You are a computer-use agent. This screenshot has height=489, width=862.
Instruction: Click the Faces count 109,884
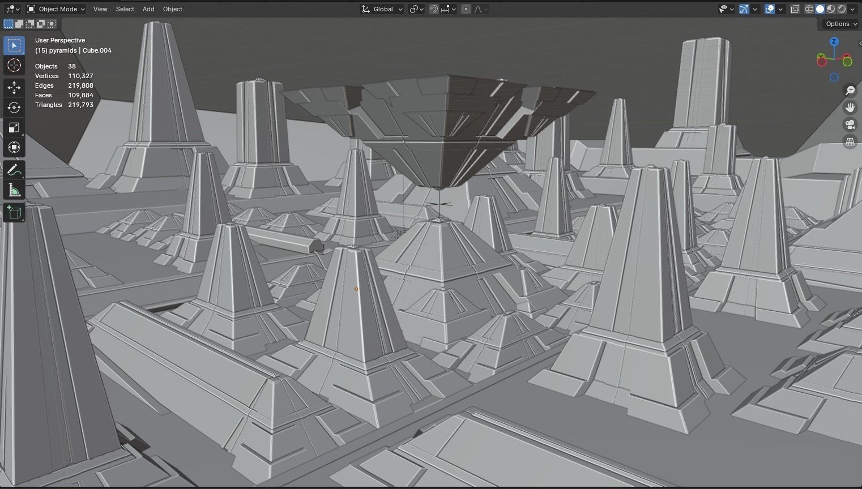pyautogui.click(x=80, y=95)
